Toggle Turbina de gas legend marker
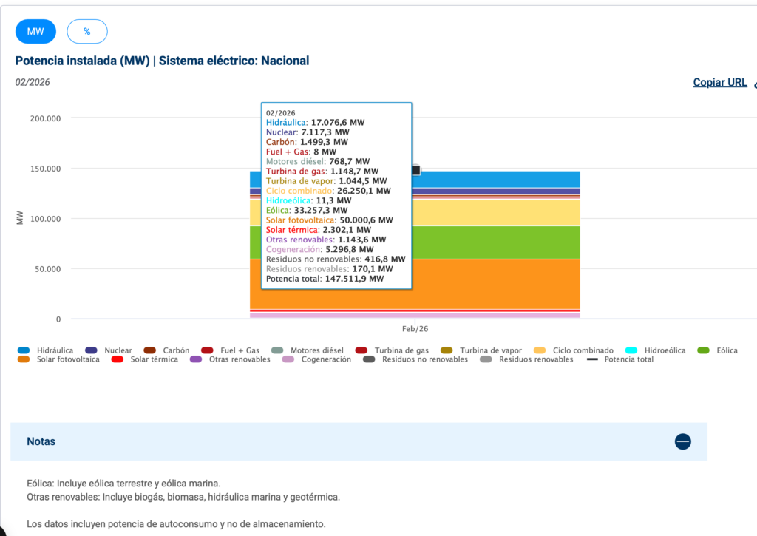This screenshot has width=757, height=536. (x=361, y=350)
